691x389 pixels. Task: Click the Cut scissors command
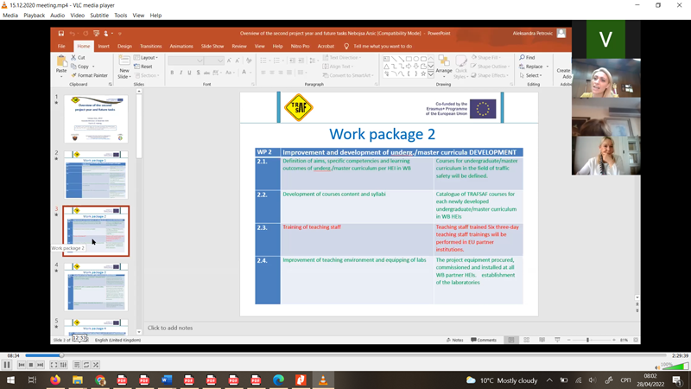(78, 57)
